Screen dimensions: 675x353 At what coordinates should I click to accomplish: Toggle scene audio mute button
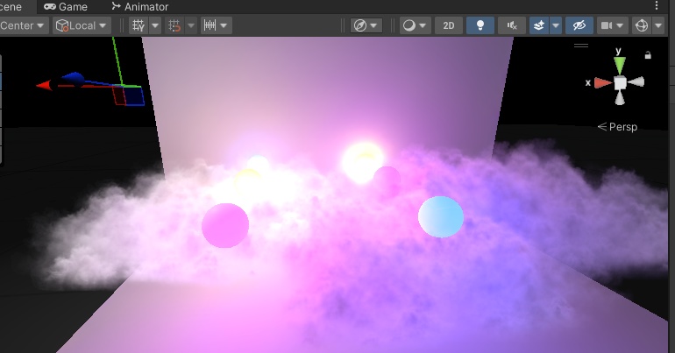pyautogui.click(x=511, y=25)
